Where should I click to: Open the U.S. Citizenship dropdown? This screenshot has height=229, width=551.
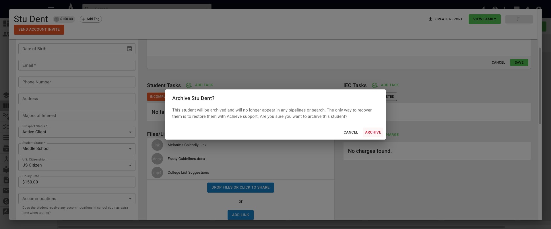tap(77, 165)
